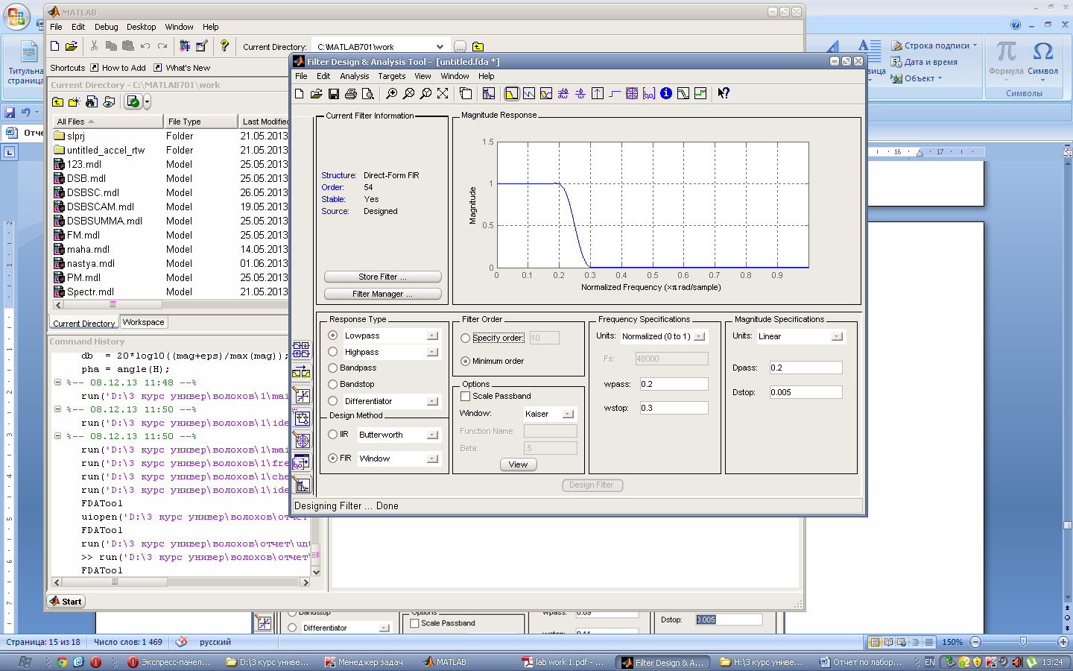Open the FIR Window method dropdown

[x=432, y=459]
